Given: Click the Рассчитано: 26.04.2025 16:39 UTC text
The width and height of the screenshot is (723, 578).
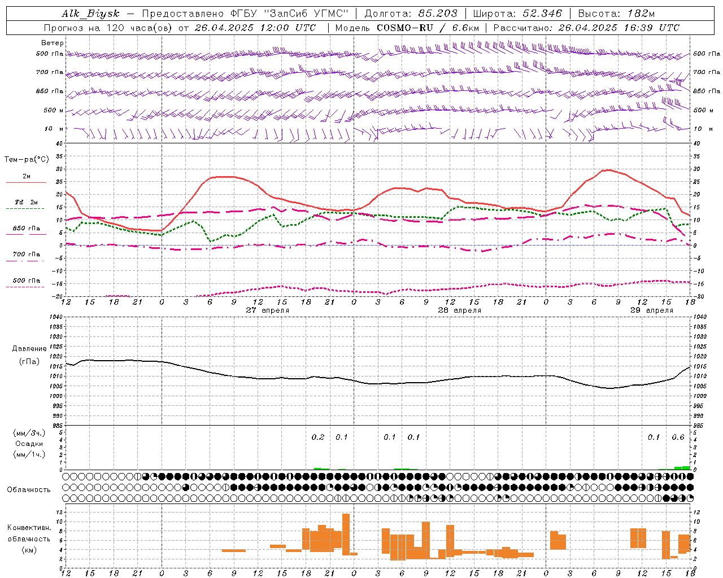Looking at the screenshot, I should pos(586,28).
